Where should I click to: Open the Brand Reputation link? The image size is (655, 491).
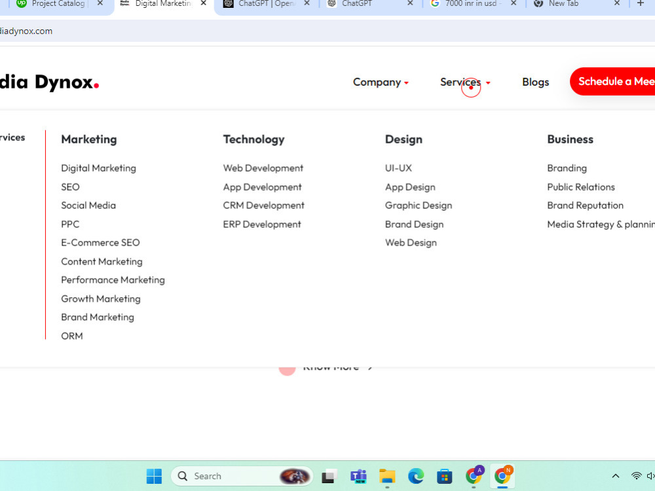pos(585,206)
